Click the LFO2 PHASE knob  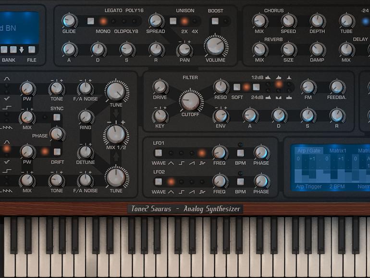coord(261,181)
